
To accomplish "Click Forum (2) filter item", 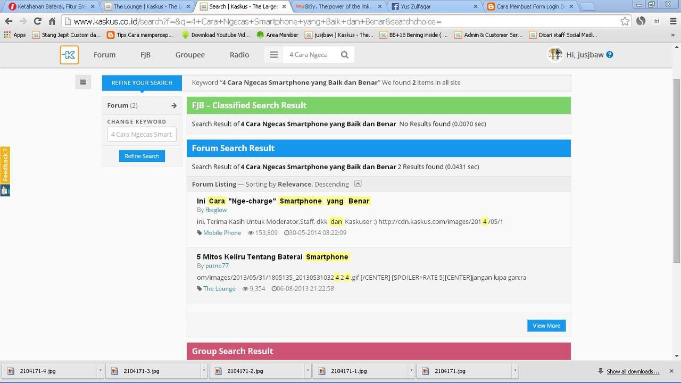I will (142, 105).
